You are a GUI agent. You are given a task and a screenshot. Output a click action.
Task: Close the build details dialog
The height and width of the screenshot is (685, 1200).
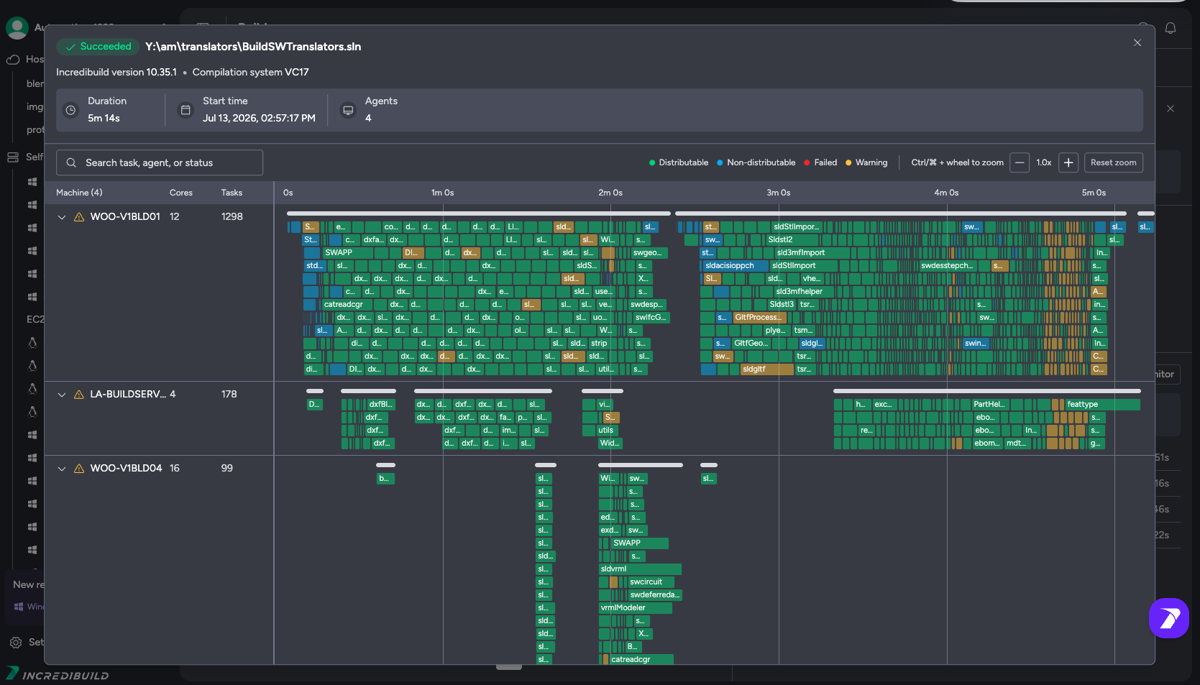(x=1137, y=43)
